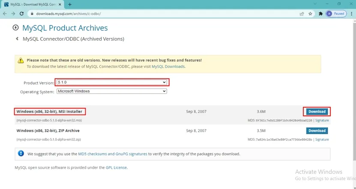Click the browser Forward arrow
The height and width of the screenshot is (189, 356).
[13, 14]
